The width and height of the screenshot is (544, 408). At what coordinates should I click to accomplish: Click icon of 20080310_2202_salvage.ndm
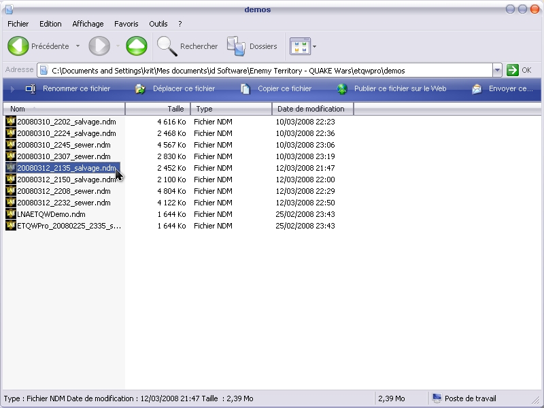coord(11,122)
